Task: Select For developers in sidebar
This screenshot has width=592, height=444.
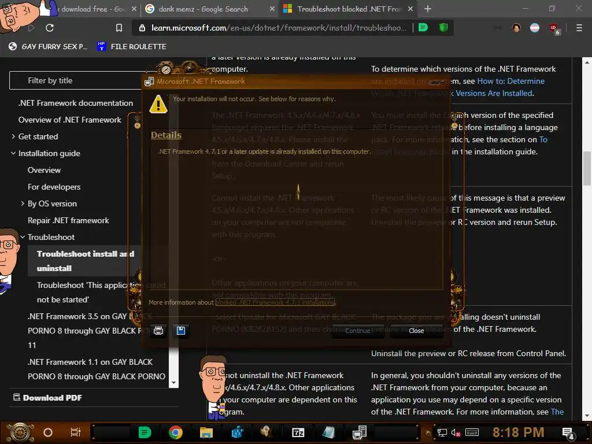Action: [54, 187]
